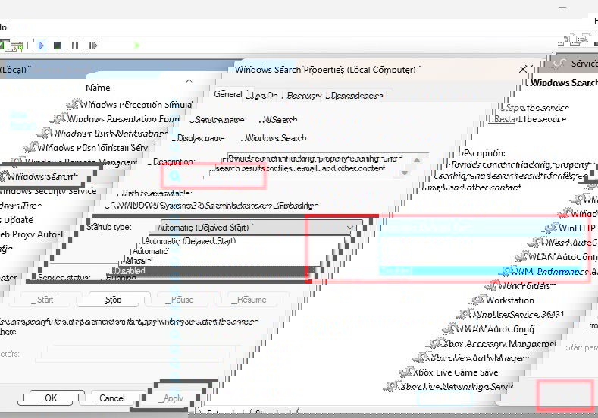Click gear icon beside Windows Push Notifications service
This screenshot has height=418, width=598.
tap(44, 133)
